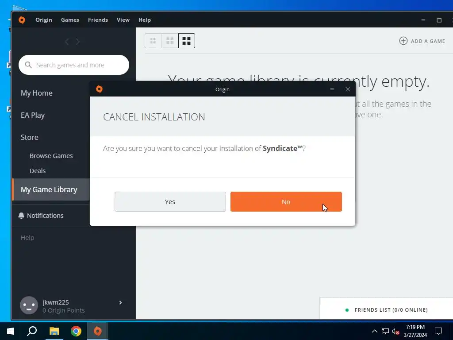This screenshot has height=340, width=453.
Task: Go forward with the right navigation arrow
Action: tap(78, 42)
